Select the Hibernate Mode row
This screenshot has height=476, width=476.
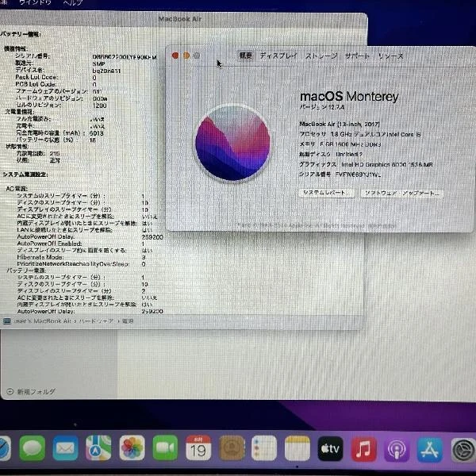pos(82,257)
